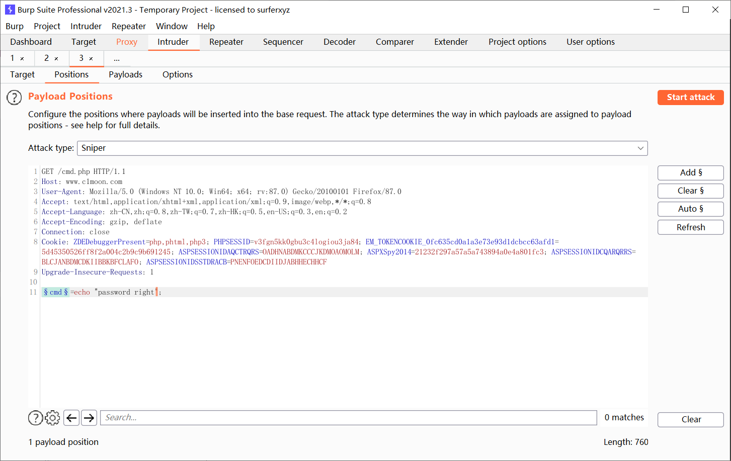Click the Accept-Language header line
The height and width of the screenshot is (461, 731).
194,212
